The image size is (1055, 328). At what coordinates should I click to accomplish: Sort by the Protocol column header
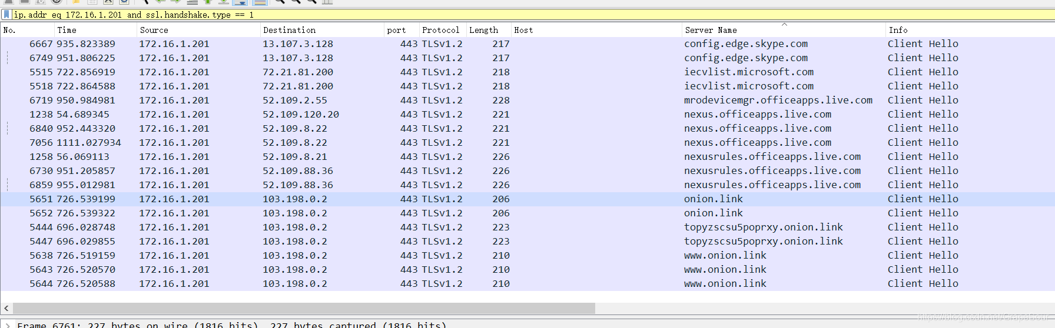point(442,30)
